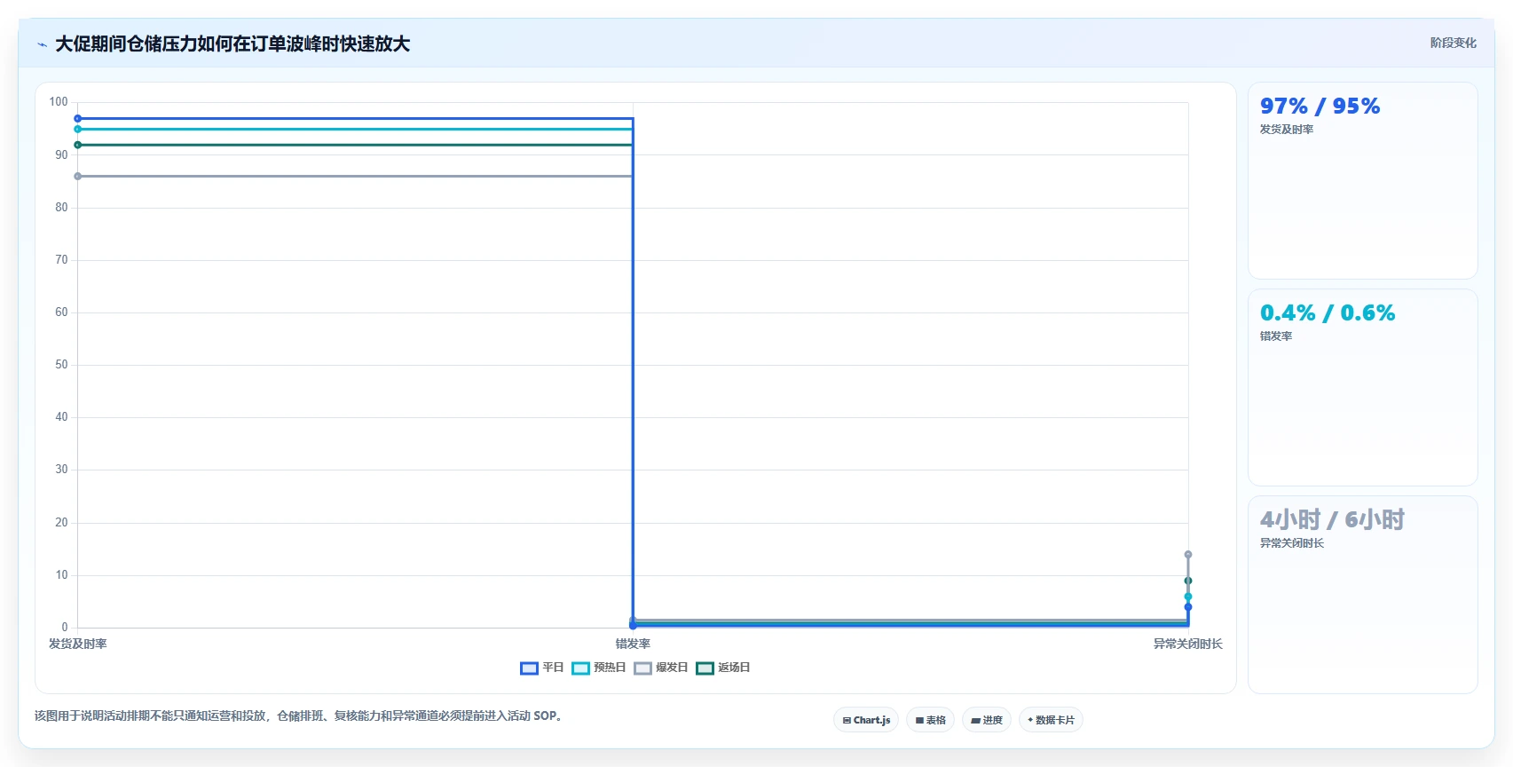Toggle the 返场日 legend color box
Viewport: 1513px width, 767px height.
(x=705, y=668)
